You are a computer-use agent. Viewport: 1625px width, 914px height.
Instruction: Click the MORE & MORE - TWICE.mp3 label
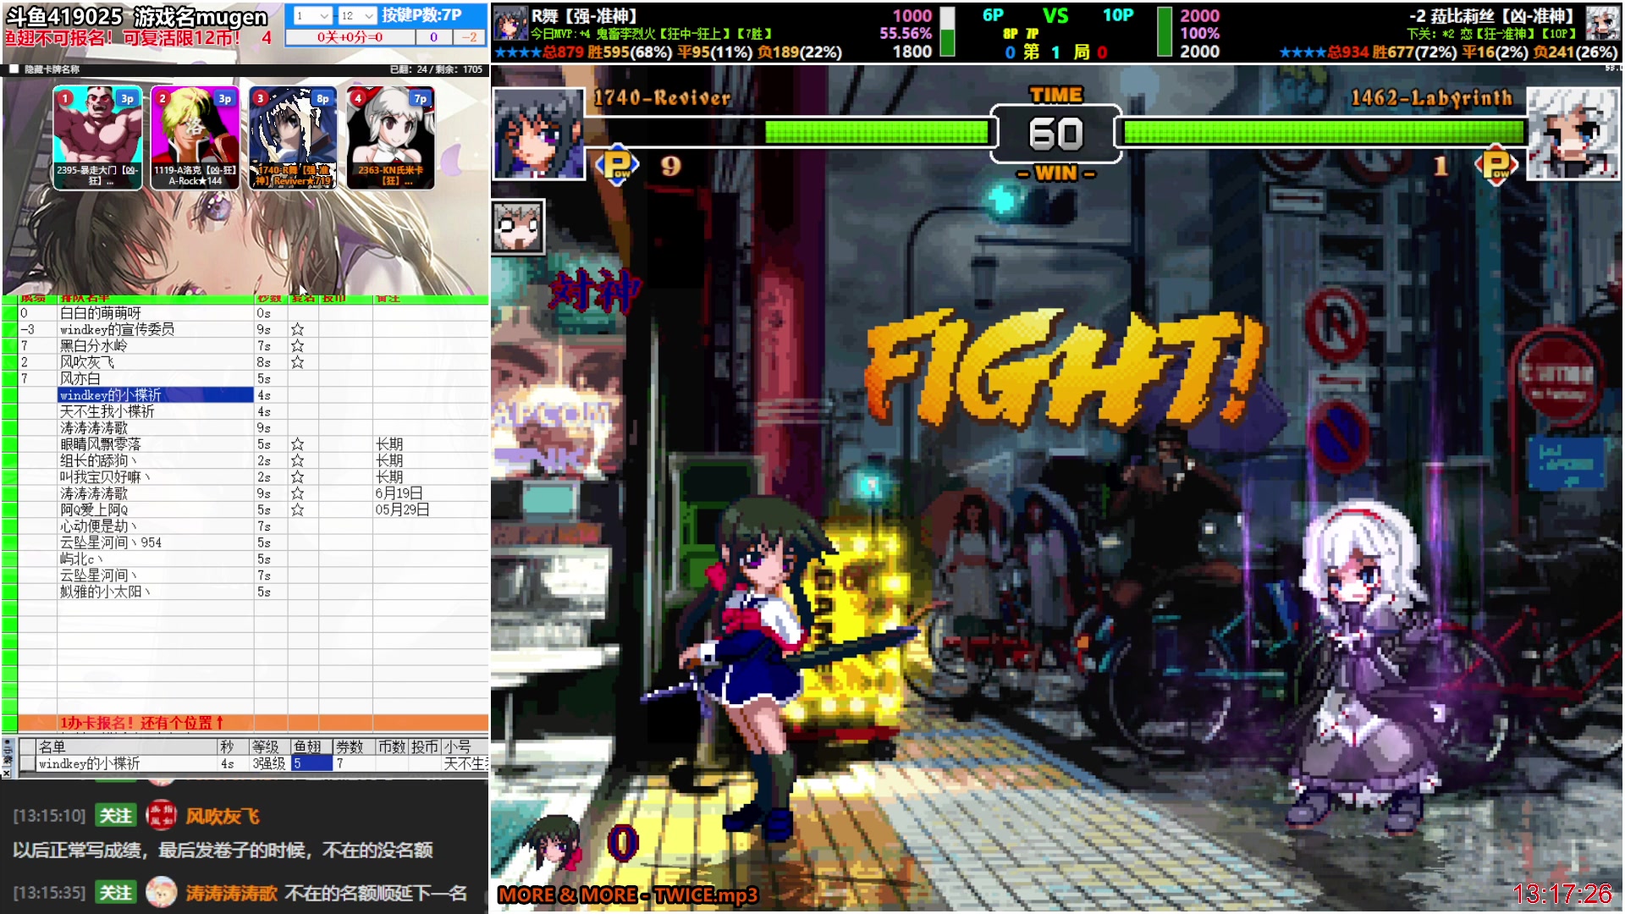(628, 895)
